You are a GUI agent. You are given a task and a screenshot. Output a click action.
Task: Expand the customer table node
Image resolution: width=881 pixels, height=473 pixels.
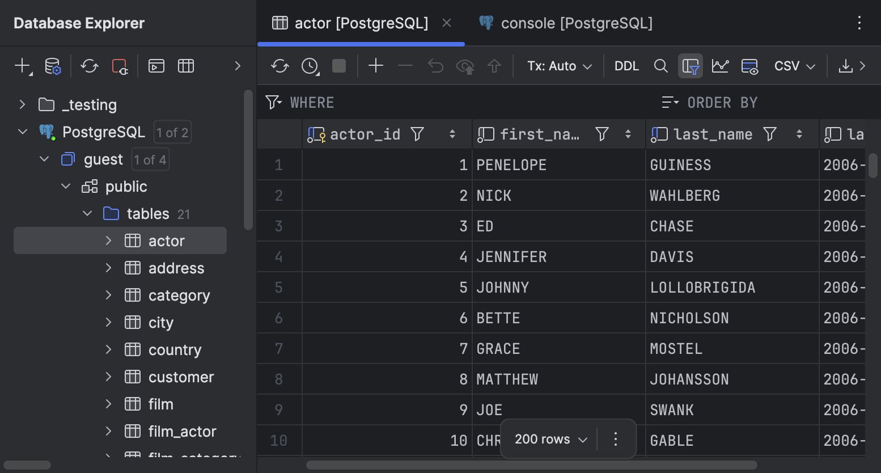(x=108, y=377)
